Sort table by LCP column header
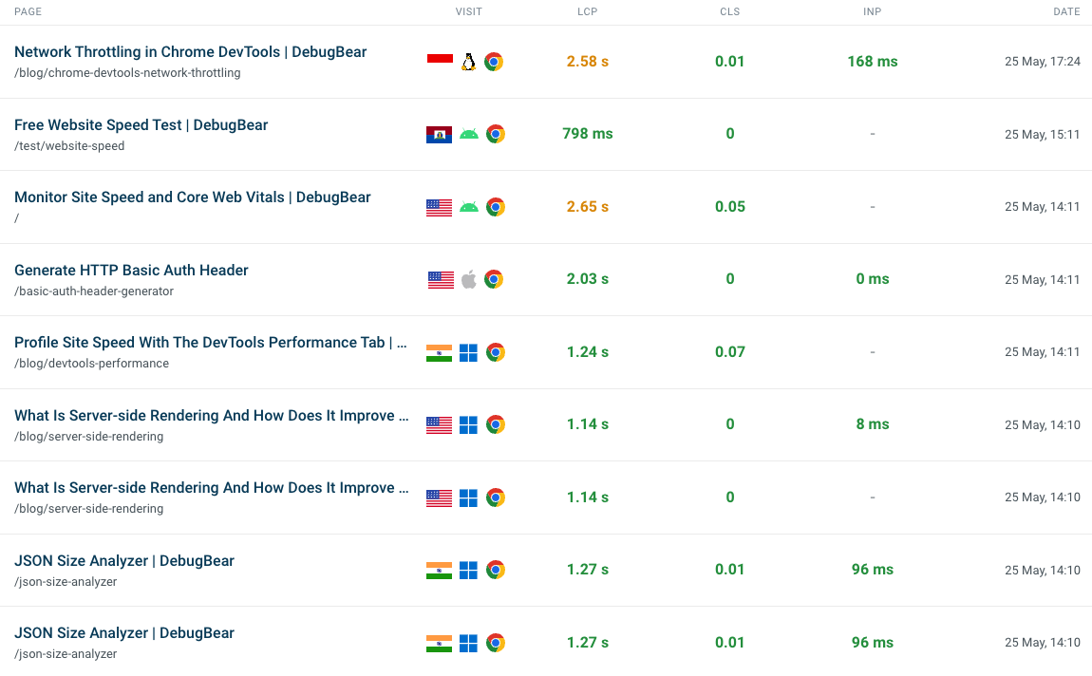Viewport: 1092px width, 676px height. click(587, 11)
